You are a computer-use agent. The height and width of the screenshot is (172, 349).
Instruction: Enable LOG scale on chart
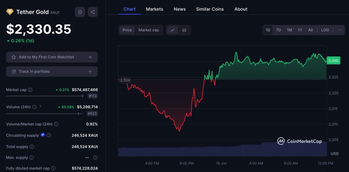[325, 30]
